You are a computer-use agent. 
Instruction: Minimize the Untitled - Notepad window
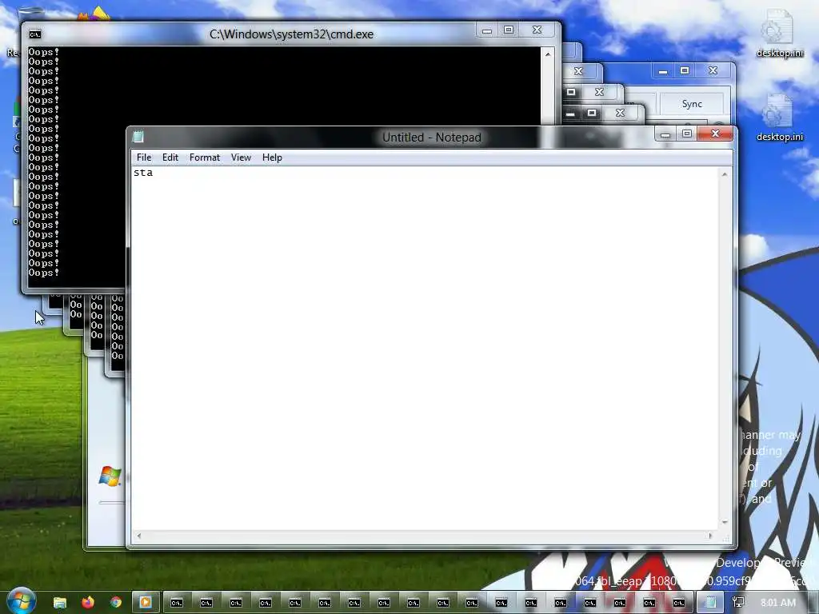[665, 134]
